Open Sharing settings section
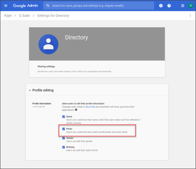The width and height of the screenshot is (196, 169). point(97,69)
